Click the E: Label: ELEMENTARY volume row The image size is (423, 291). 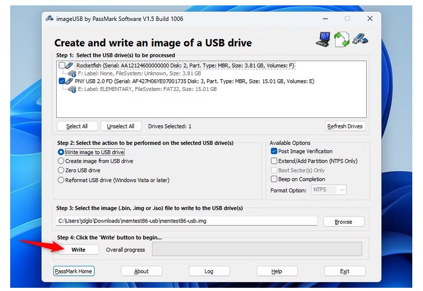[x=147, y=89]
